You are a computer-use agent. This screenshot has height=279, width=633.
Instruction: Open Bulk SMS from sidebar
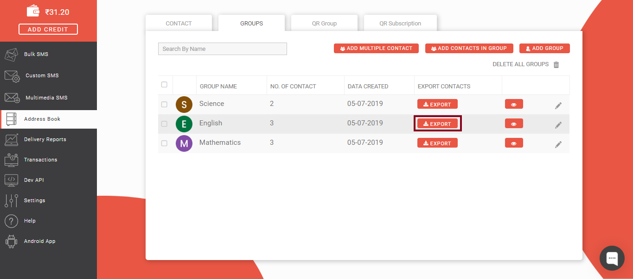coord(36,54)
